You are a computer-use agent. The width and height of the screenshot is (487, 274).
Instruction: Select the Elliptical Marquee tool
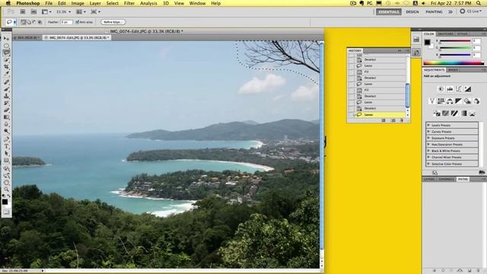[6, 46]
